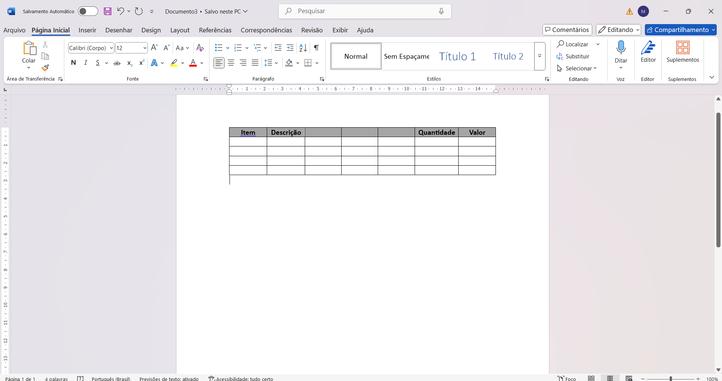The image size is (722, 381).
Task: Clear all formatting icon
Action: 200,48
